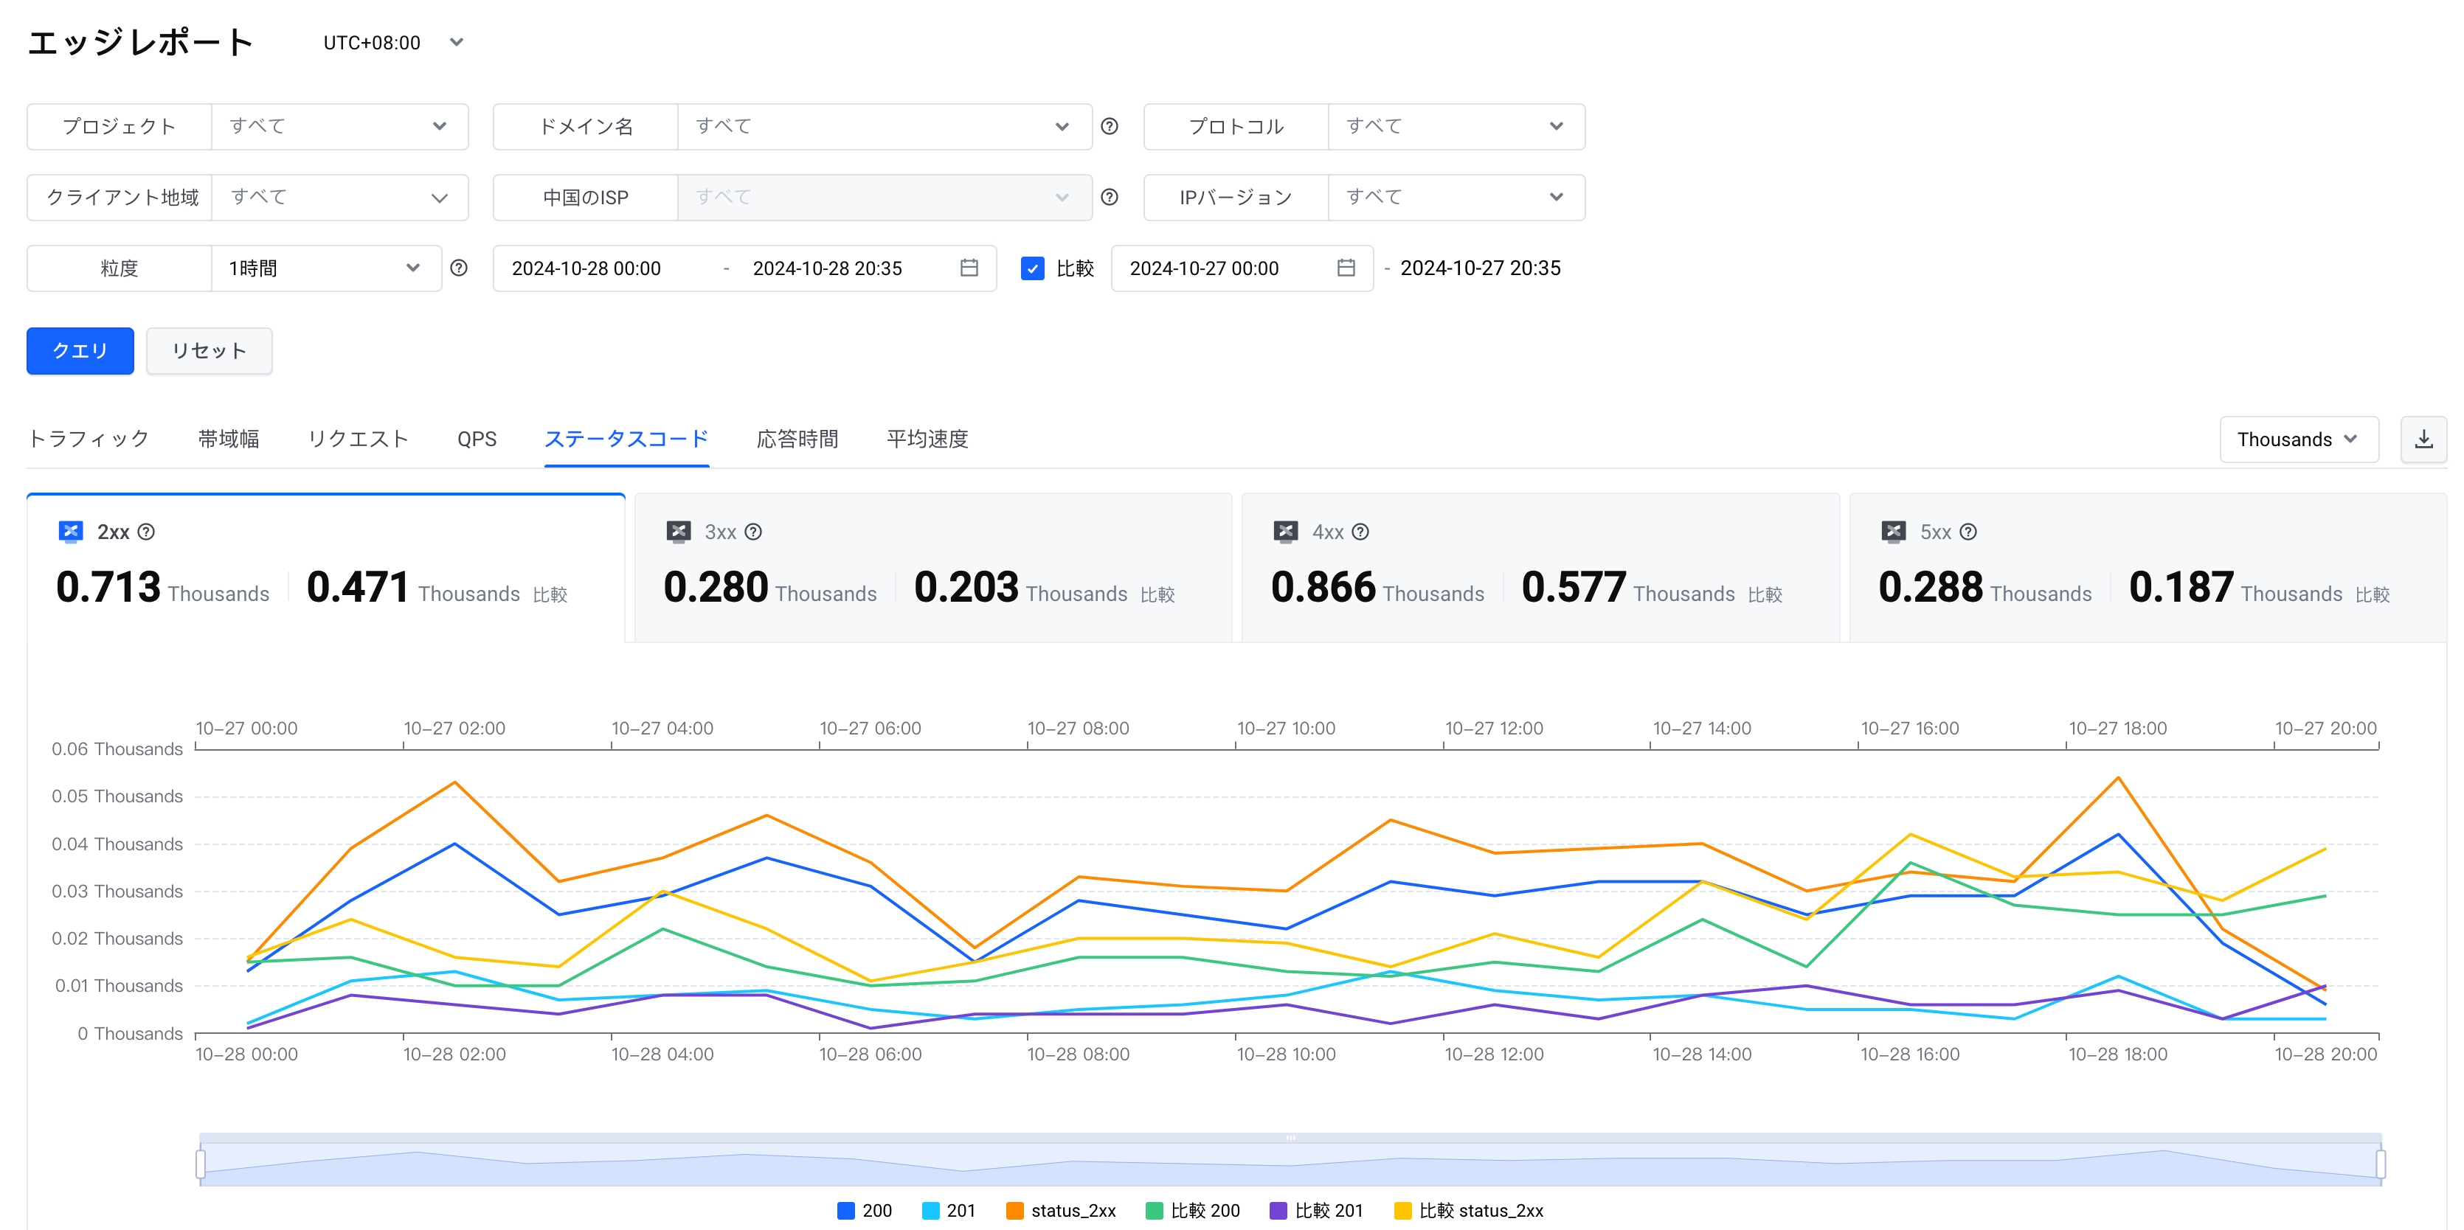Switch to the 帯域幅 tab
This screenshot has height=1230, width=2464.
point(229,439)
